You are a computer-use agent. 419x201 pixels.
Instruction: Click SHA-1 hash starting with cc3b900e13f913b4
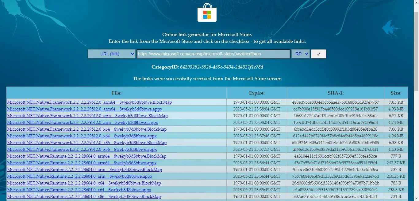click(336, 109)
